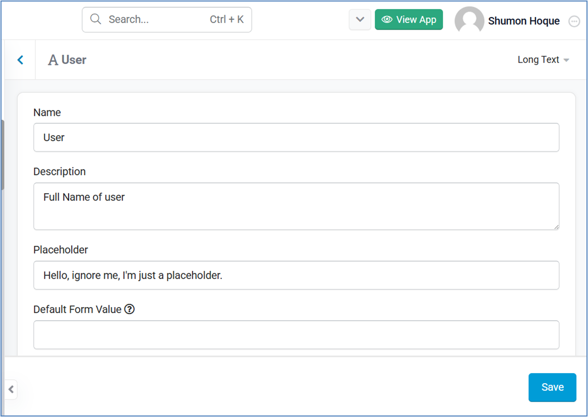The image size is (588, 417).
Task: Expand the dropdown chevron before View App
Action: [360, 20]
